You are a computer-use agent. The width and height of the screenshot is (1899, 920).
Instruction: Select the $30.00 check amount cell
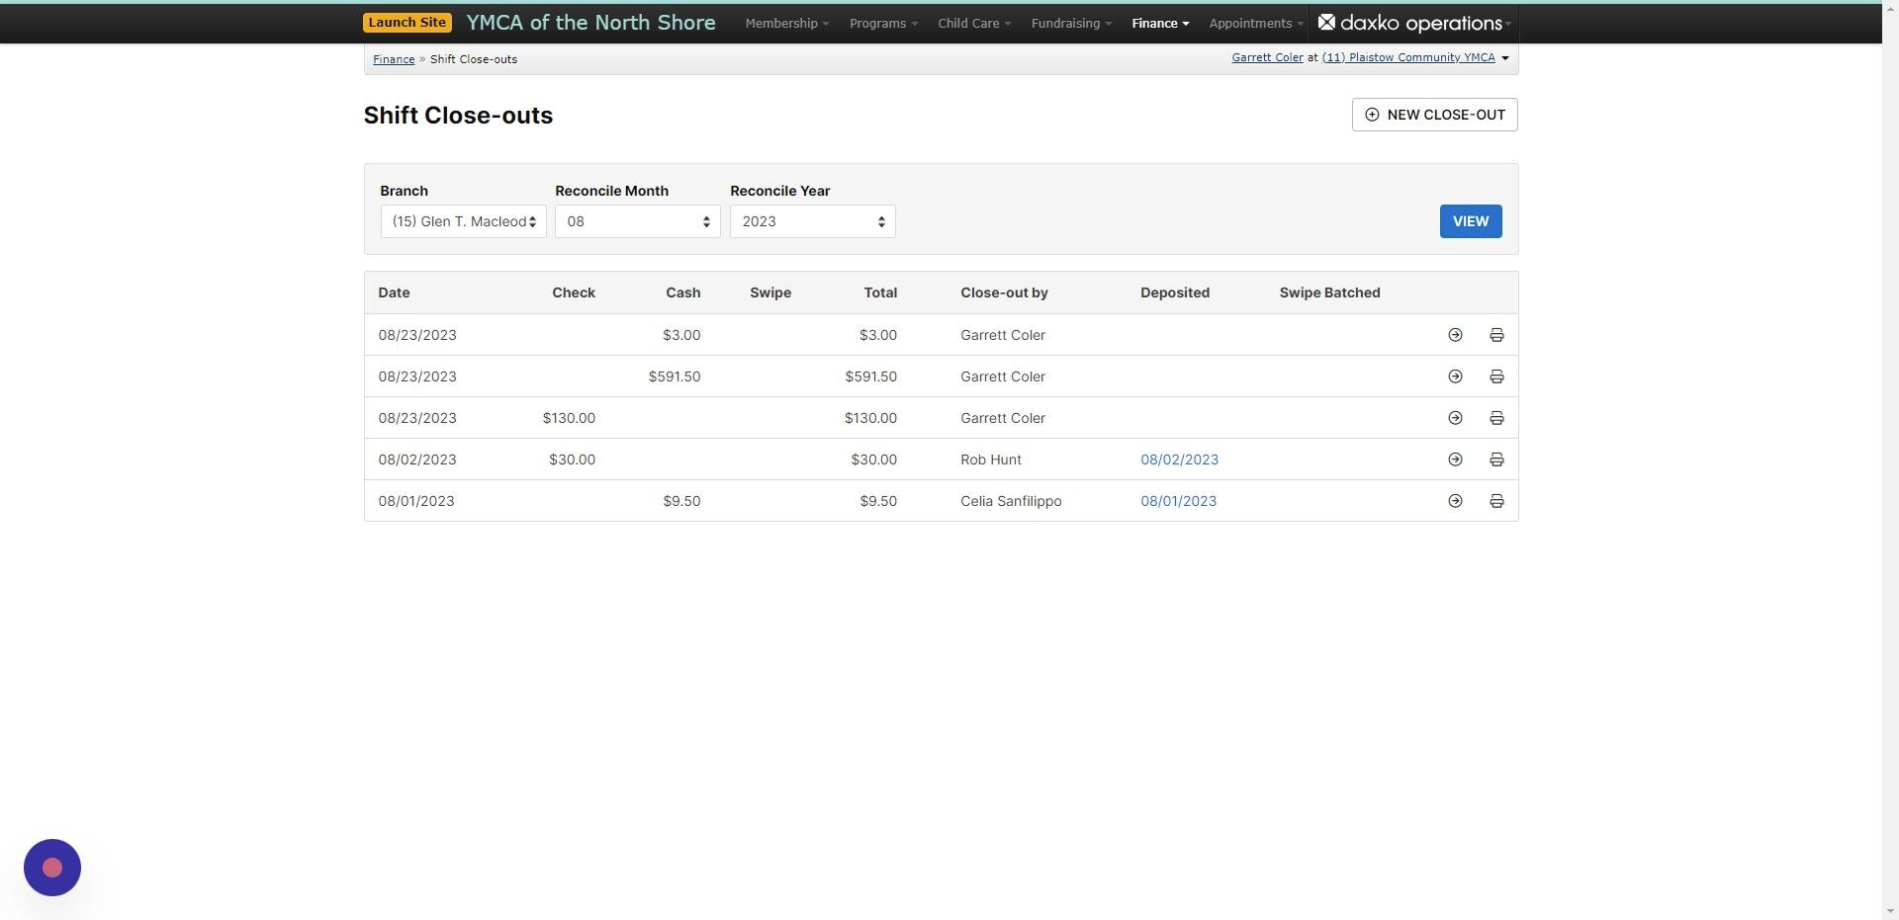click(x=572, y=460)
